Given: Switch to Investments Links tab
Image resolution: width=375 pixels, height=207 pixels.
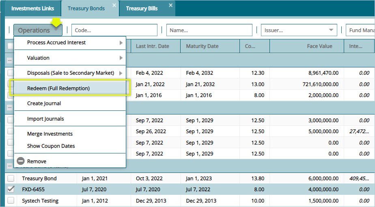Looking at the screenshot, I should tap(32, 9).
